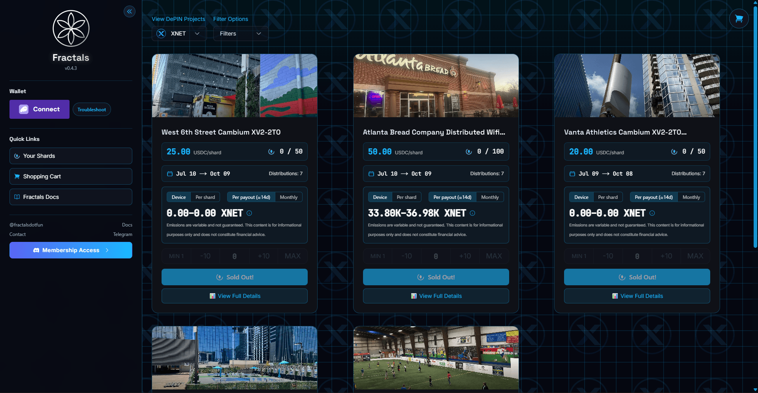Viewport: 758px width, 393px height.
Task: Click the '20.00 USDC/shard' price
Action: pyautogui.click(x=596, y=152)
